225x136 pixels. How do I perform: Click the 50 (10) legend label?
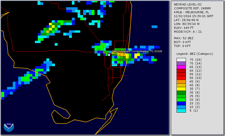pyautogui.click(x=196, y=78)
